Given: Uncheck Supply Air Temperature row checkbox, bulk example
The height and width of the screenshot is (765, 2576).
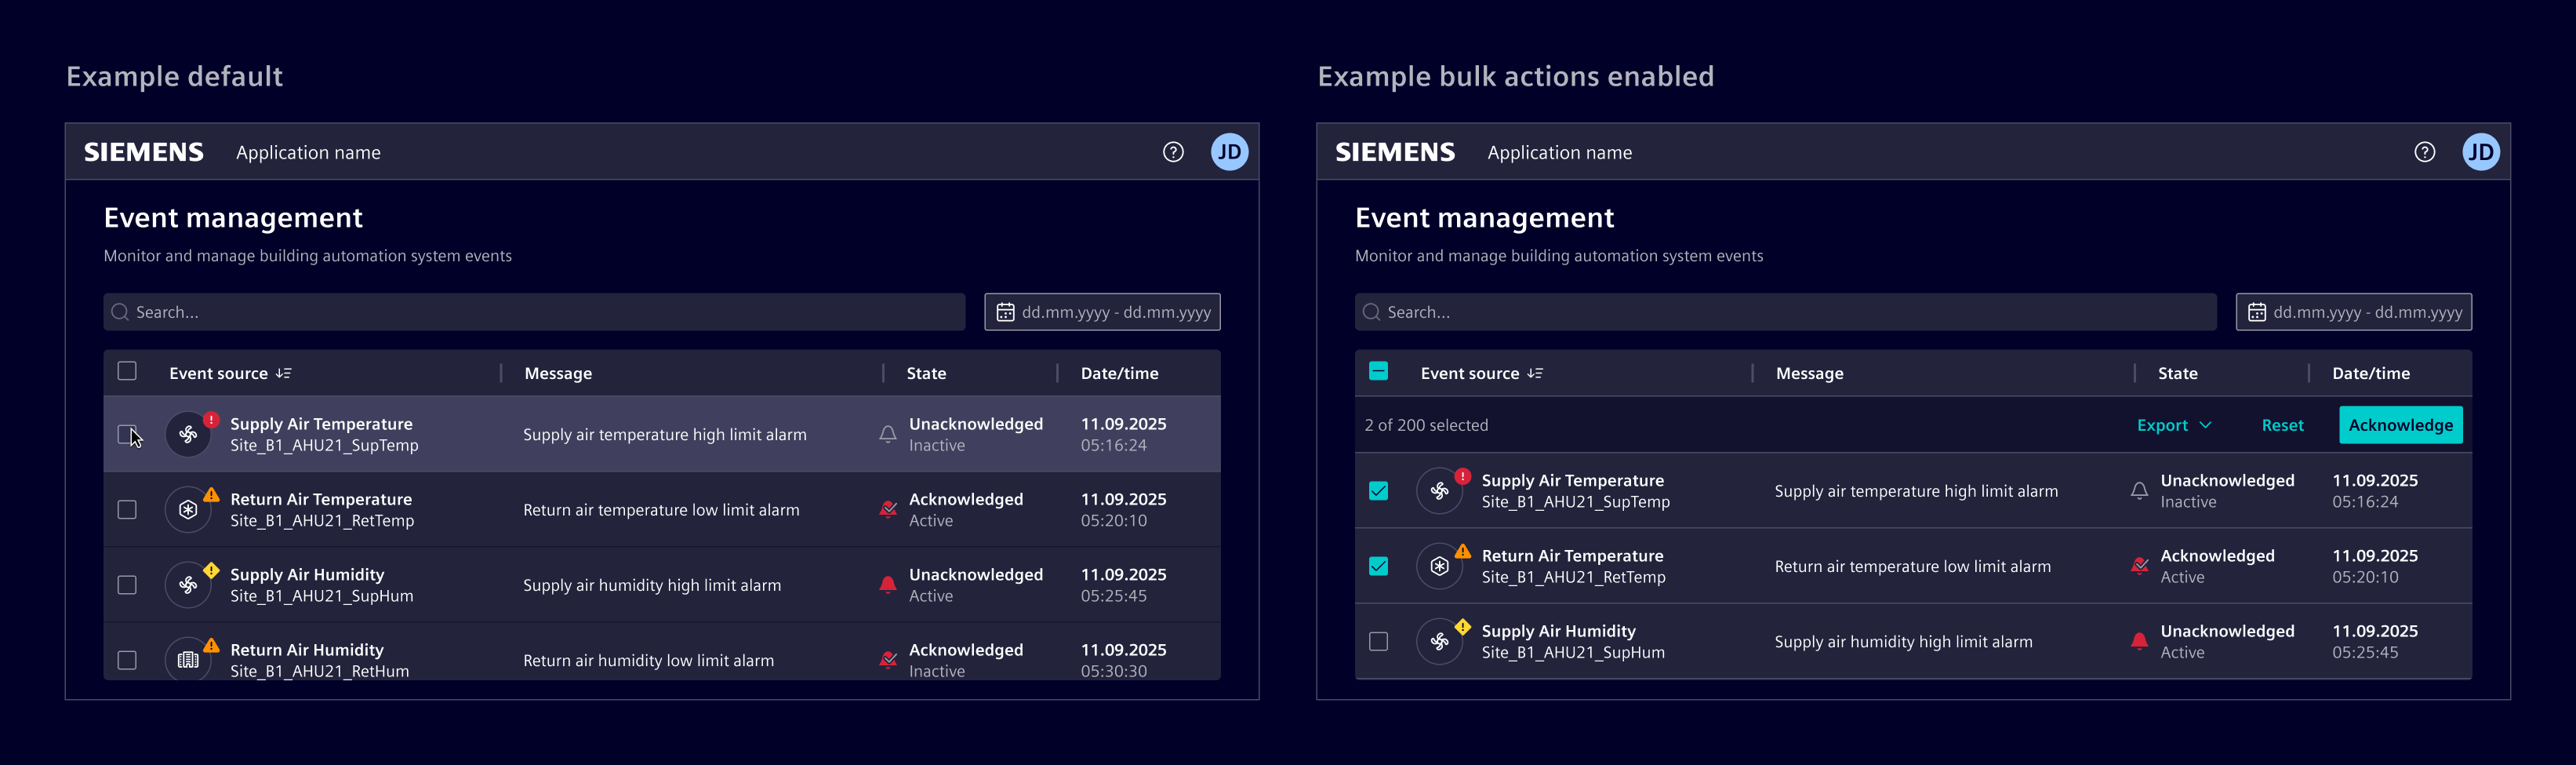Looking at the screenshot, I should click(1378, 491).
